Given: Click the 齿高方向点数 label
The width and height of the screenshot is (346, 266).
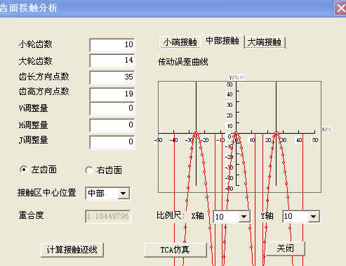Looking at the screenshot, I should point(44,91).
